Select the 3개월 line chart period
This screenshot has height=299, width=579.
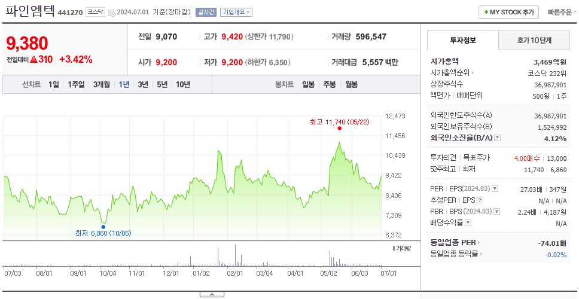click(102, 84)
